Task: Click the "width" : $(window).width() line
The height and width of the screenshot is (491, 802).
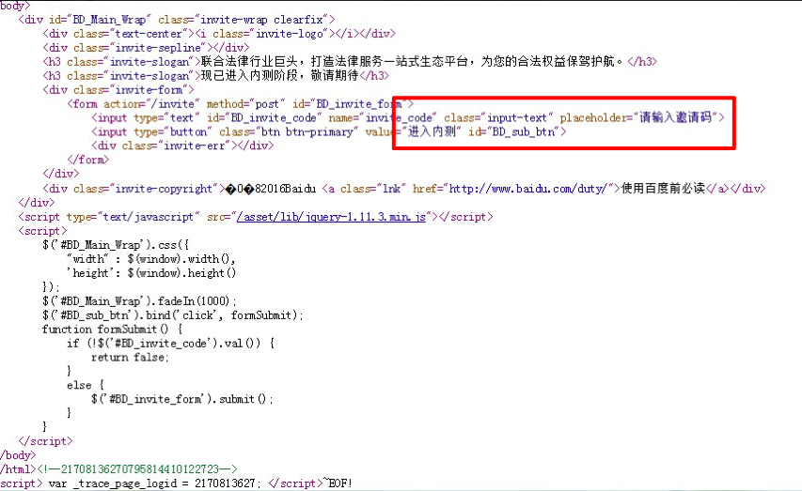Action: pos(150,258)
